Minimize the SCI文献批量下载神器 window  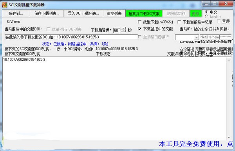point(206,4)
